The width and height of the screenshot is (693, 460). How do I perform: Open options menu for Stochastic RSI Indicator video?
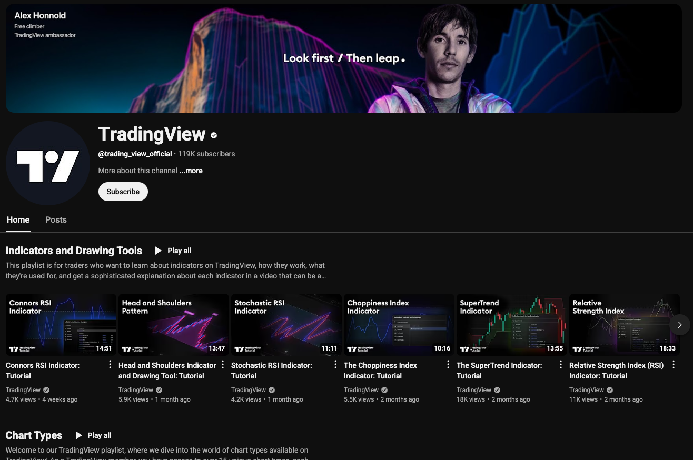335,365
